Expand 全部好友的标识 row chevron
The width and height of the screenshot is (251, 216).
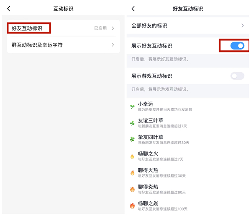(242, 26)
